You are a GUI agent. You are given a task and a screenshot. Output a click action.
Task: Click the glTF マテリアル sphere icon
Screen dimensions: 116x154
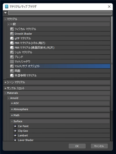[12, 38]
